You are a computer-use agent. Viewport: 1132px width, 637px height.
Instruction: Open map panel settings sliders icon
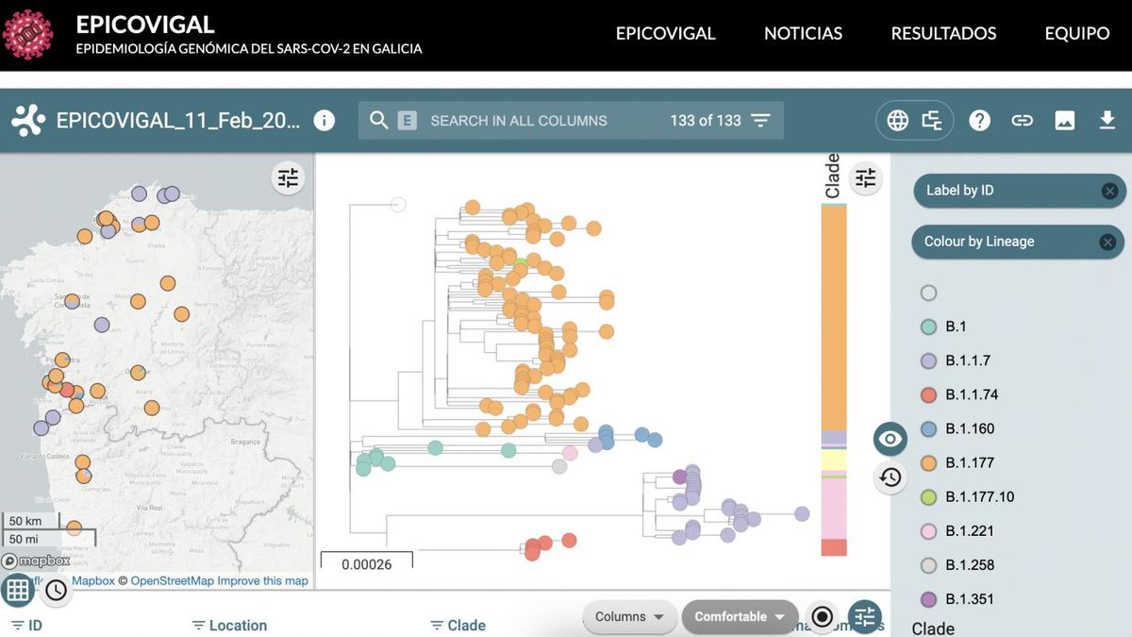click(288, 177)
